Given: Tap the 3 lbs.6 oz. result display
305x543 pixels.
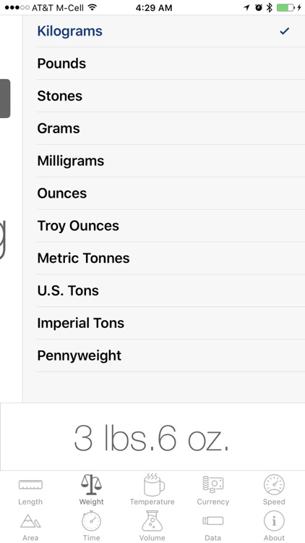Looking at the screenshot, I should pyautogui.click(x=152, y=437).
